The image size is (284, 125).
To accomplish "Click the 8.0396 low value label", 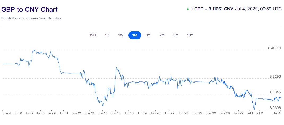I will tap(275, 108).
